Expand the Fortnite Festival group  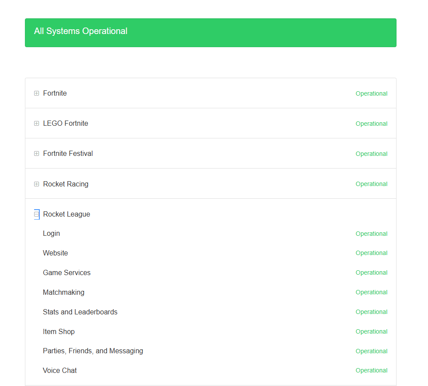(36, 153)
